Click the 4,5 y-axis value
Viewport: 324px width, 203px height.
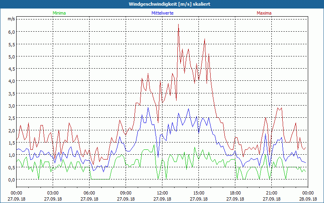[12, 69]
